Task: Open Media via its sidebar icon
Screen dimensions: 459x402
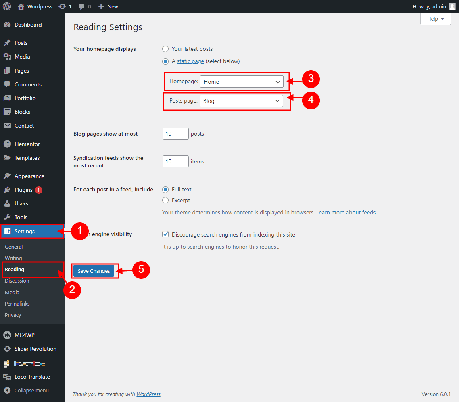Action: [x=7, y=57]
